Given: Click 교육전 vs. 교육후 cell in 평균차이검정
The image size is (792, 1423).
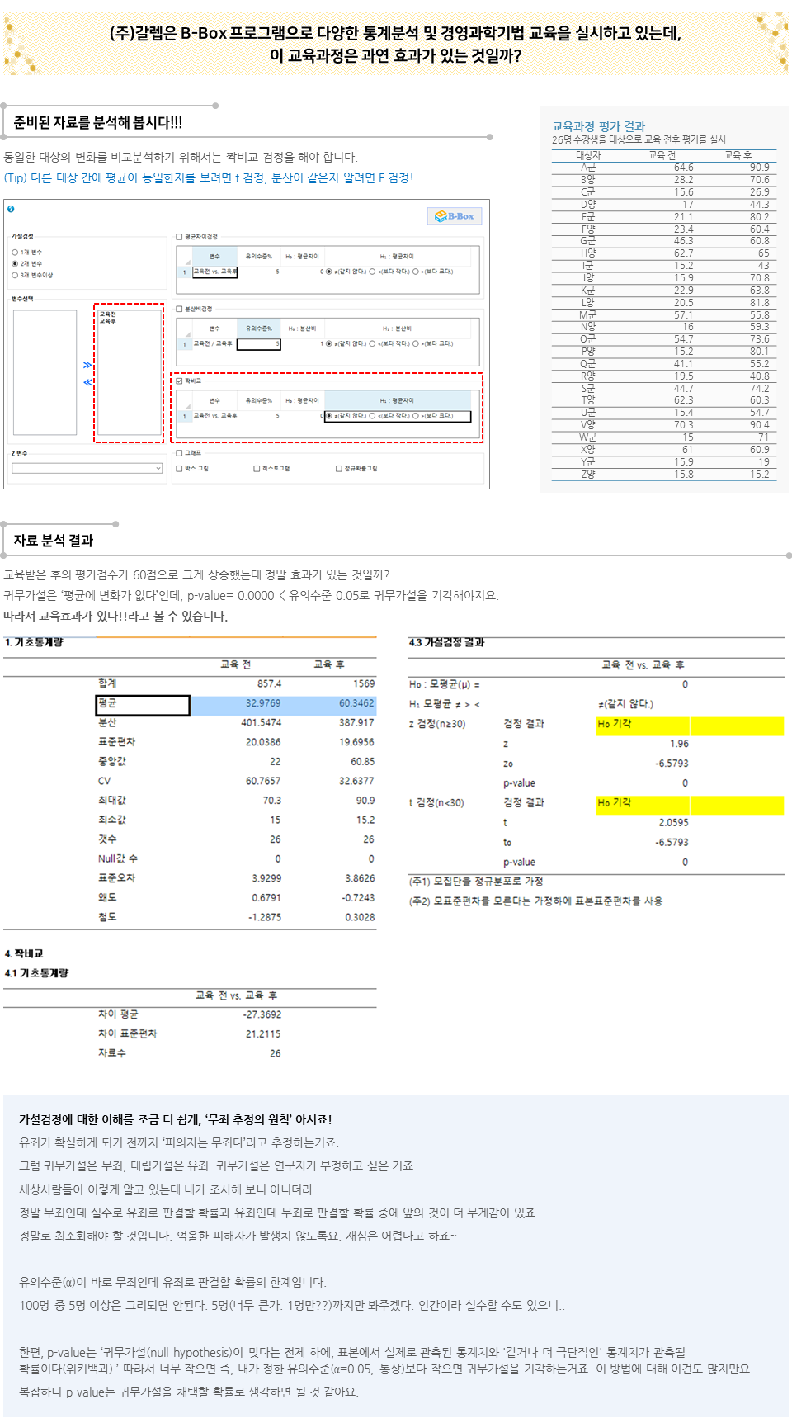Looking at the screenshot, I should click(x=215, y=272).
